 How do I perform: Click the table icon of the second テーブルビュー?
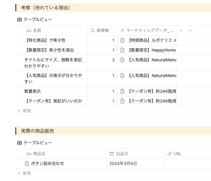click(20, 143)
